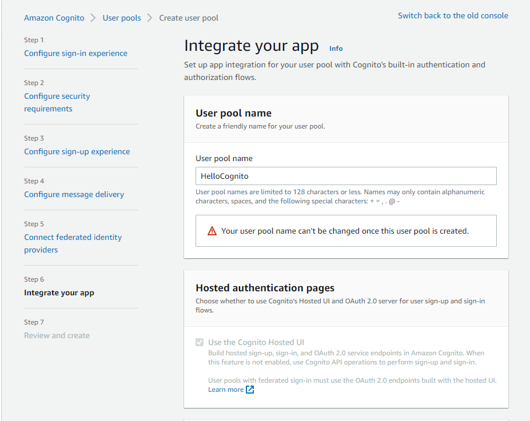Go to Step 2 Configure security requirements

tap(57, 102)
